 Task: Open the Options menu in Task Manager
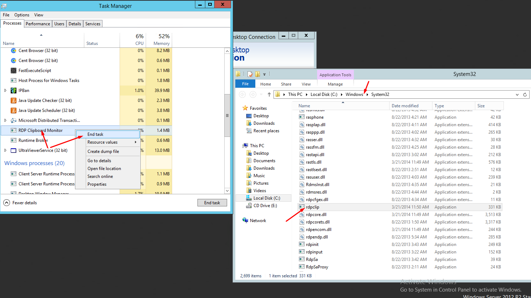pos(22,15)
